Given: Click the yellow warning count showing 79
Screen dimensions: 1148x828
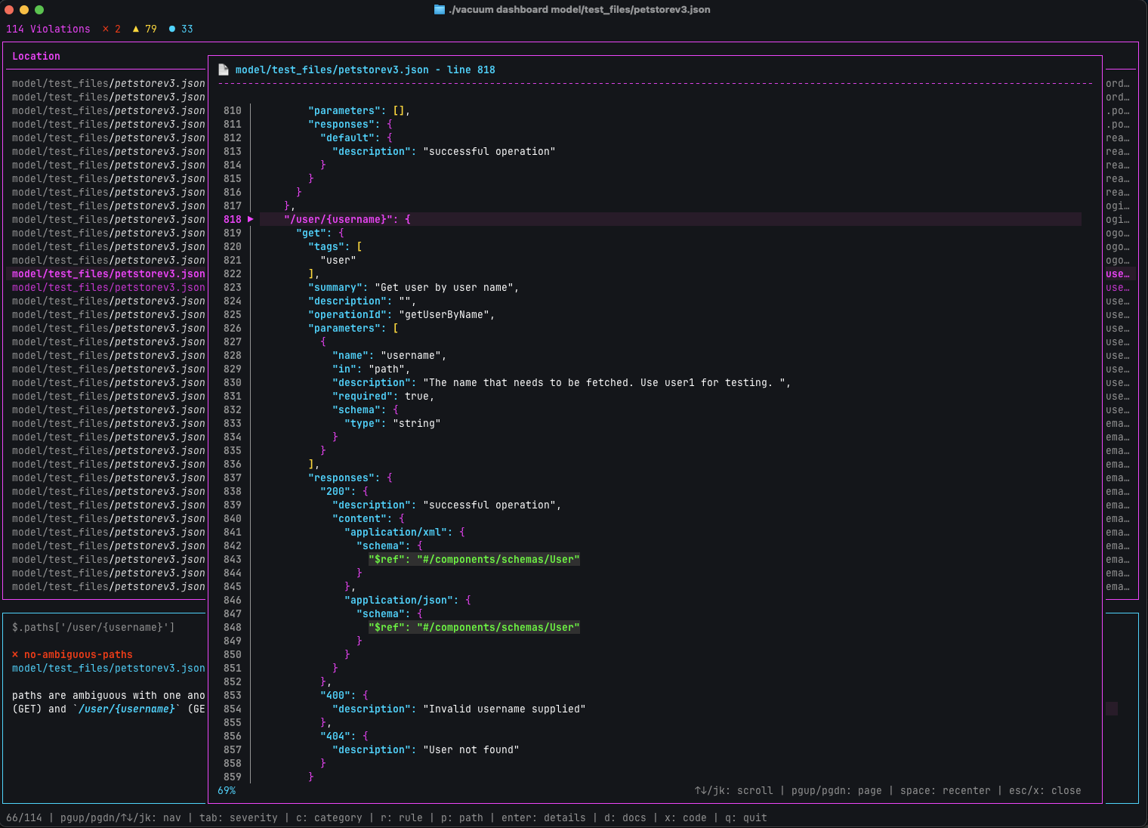Looking at the screenshot, I should [145, 29].
